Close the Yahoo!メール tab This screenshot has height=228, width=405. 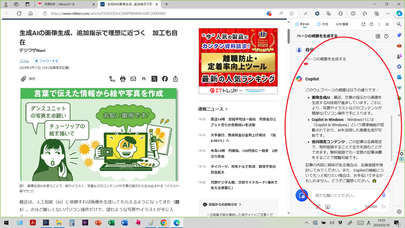94,4
